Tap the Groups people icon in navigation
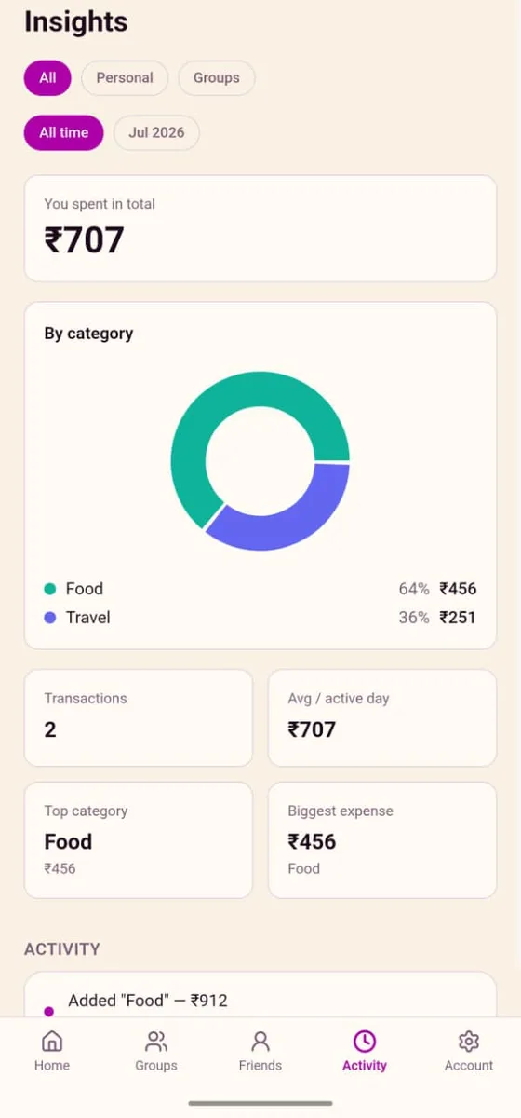This screenshot has height=1118, width=521. point(156,1041)
